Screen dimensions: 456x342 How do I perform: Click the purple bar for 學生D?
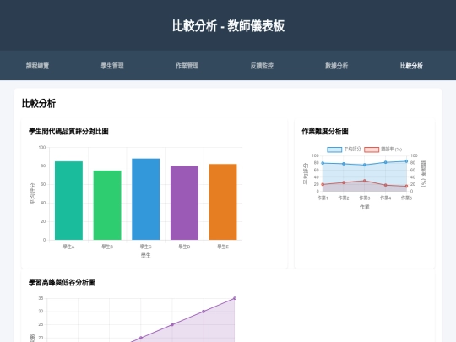184,203
